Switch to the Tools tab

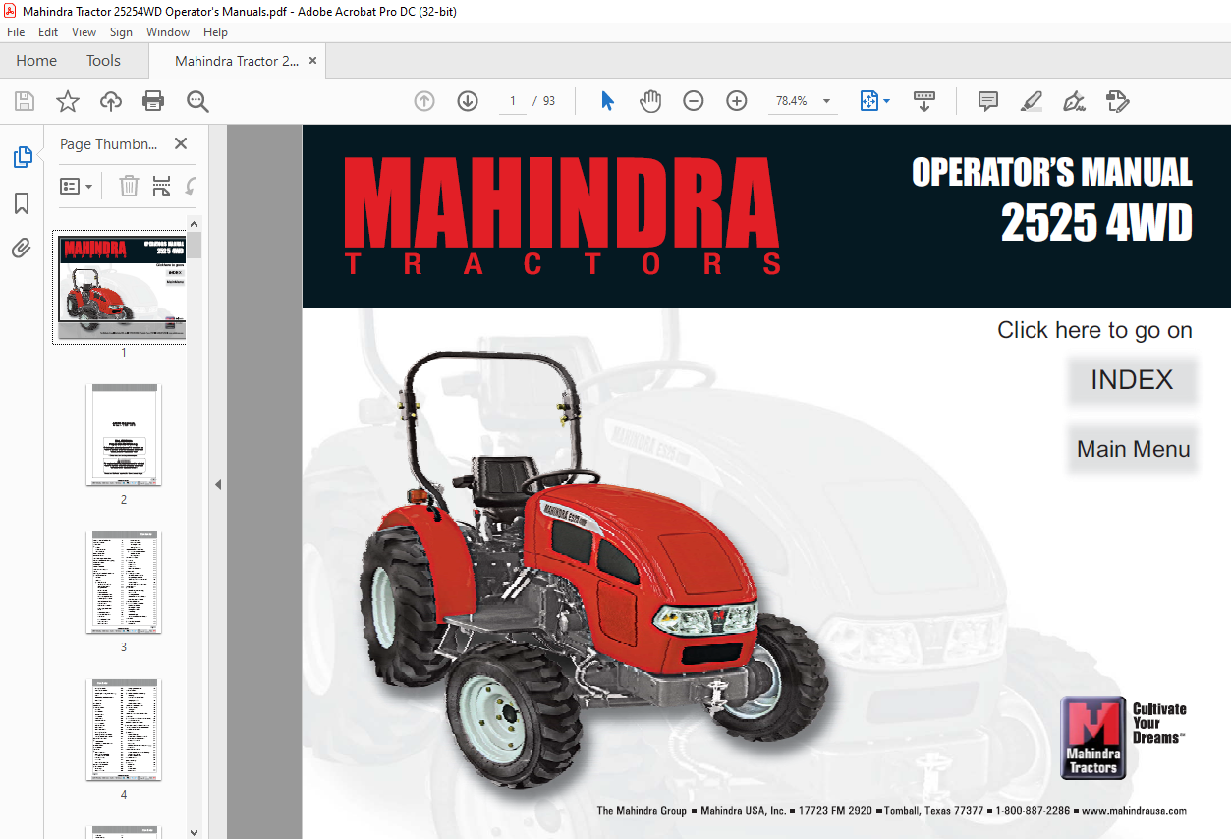coord(103,61)
